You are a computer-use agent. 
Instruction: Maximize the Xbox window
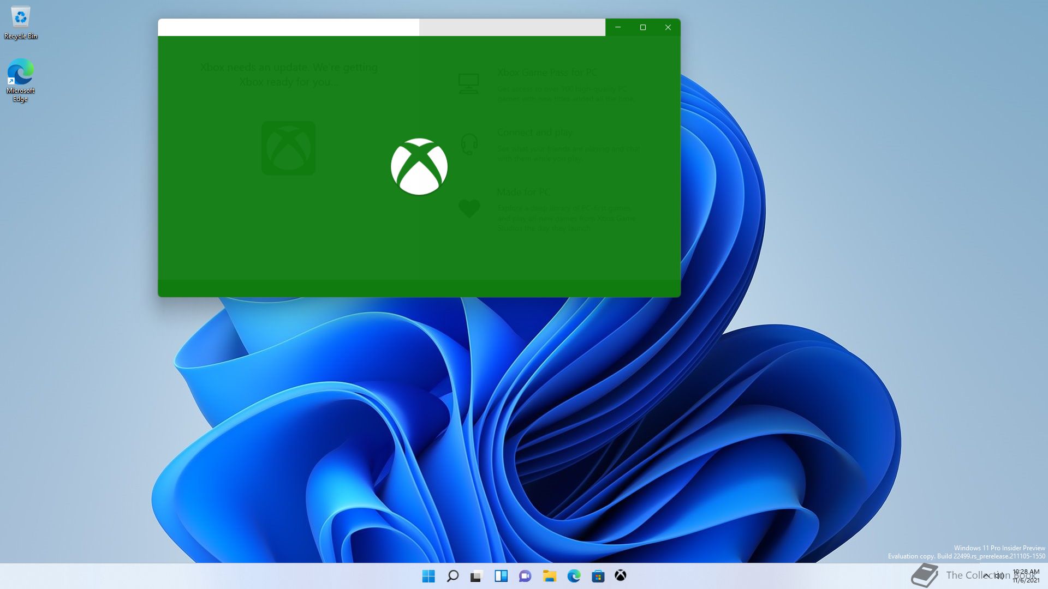point(643,27)
